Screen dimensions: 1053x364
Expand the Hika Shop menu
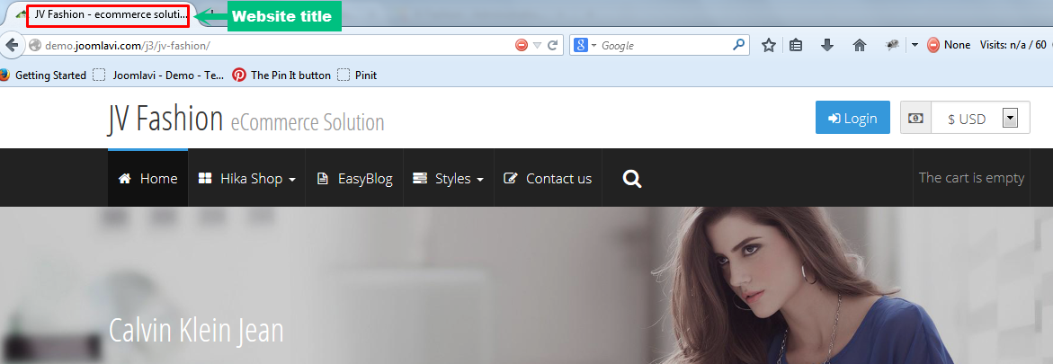(247, 178)
